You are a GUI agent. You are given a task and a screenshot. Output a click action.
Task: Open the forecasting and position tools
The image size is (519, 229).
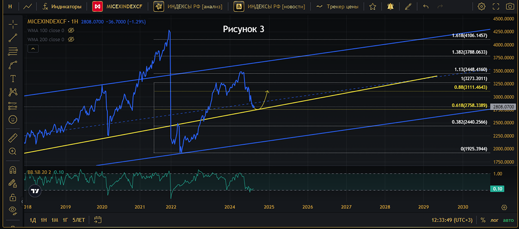pyautogui.click(x=13, y=106)
